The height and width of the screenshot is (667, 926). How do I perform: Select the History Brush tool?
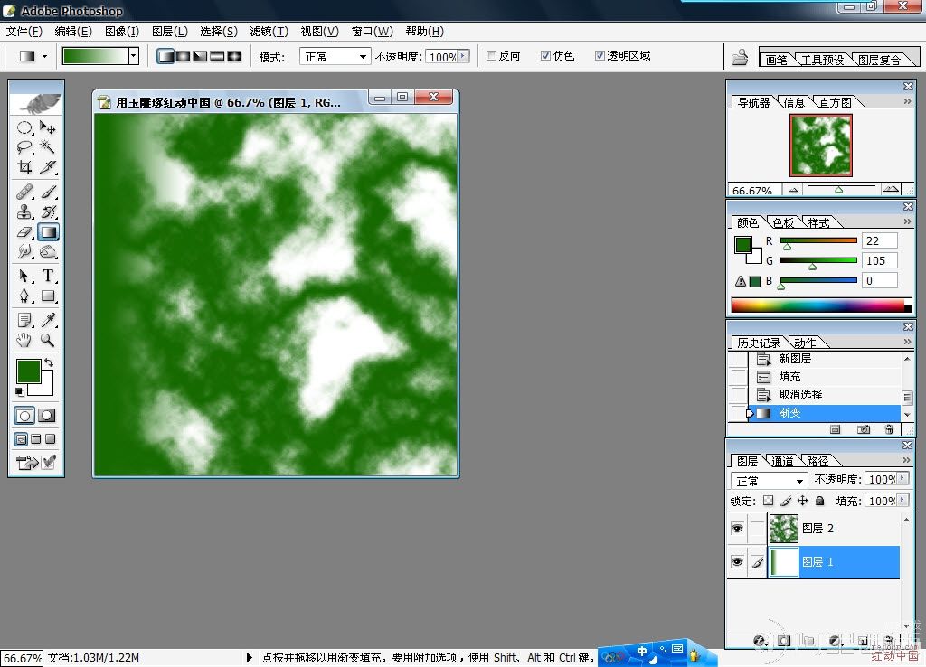point(48,211)
